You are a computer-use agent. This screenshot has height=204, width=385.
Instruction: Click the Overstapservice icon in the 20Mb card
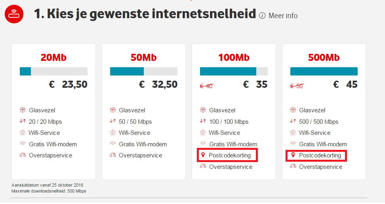coord(23,155)
